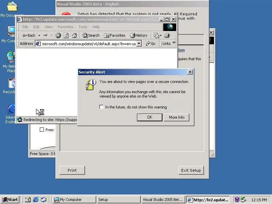
Task: Click Print in Visual Studio setup
Action: coord(72,170)
